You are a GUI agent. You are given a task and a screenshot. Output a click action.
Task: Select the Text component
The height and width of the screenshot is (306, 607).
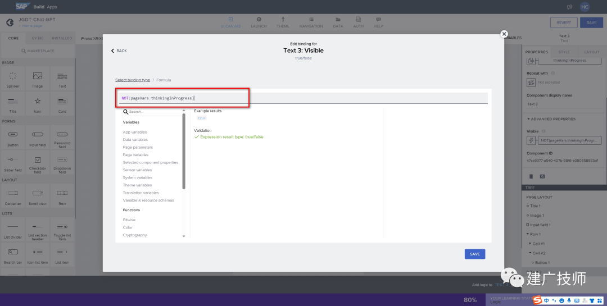[x=62, y=79]
